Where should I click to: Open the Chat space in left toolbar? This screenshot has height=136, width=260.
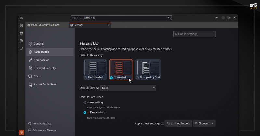click(21, 48)
